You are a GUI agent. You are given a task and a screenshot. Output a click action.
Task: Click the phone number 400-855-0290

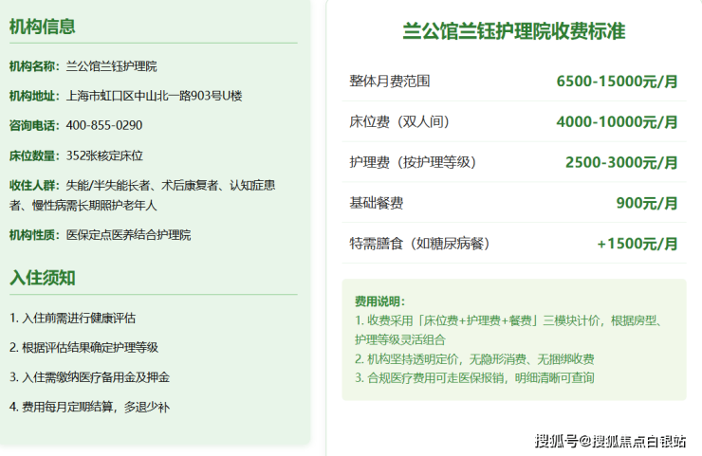point(104,125)
